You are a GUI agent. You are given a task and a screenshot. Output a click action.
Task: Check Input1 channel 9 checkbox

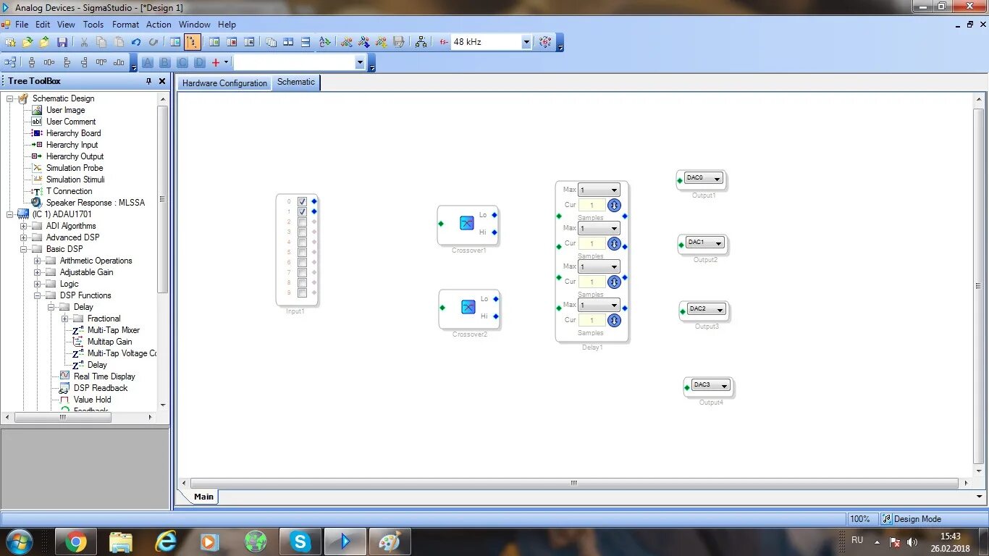pyautogui.click(x=302, y=292)
